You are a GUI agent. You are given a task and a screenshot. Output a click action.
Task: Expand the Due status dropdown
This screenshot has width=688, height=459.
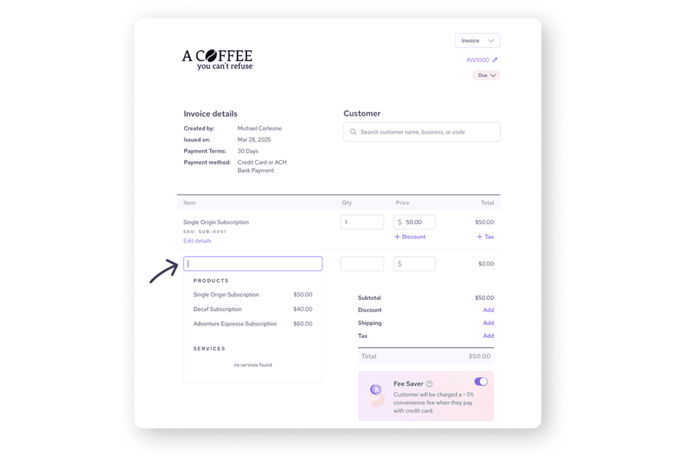coord(486,75)
